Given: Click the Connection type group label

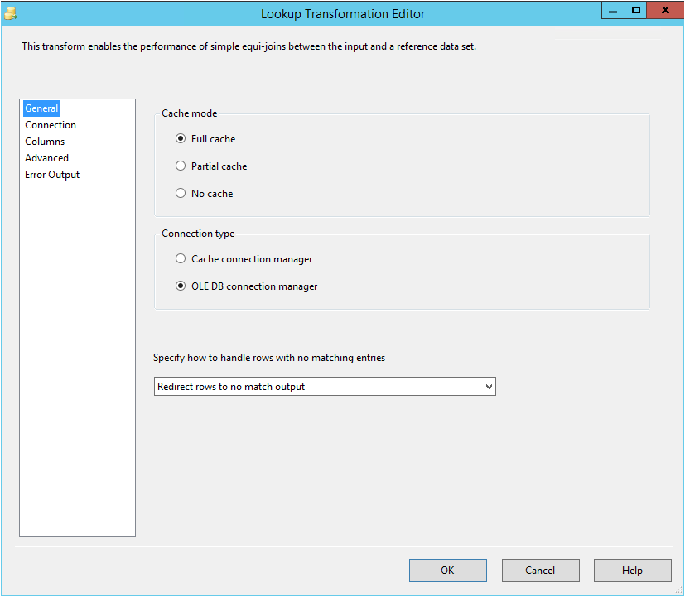Looking at the screenshot, I should click(x=198, y=234).
